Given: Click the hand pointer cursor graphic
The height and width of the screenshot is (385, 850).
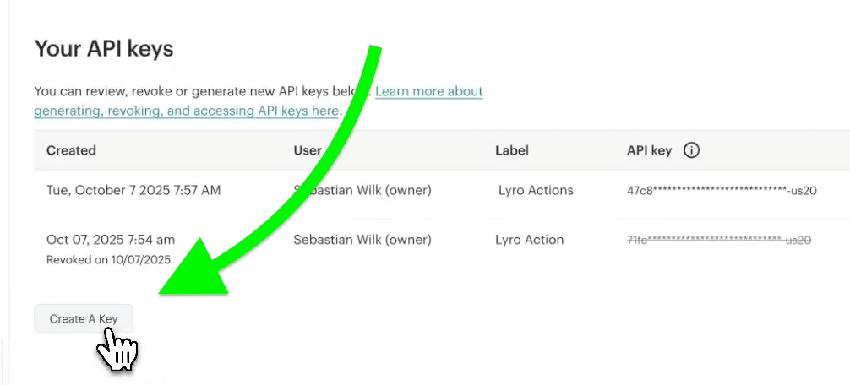Looking at the screenshot, I should [x=117, y=350].
